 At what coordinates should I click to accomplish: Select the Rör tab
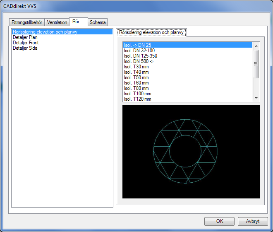(x=79, y=22)
